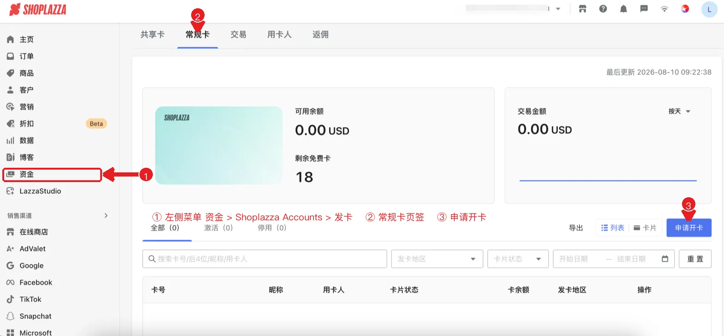Switch to the 交易 tab
Viewport: 724px width, 336px height.
coord(238,35)
